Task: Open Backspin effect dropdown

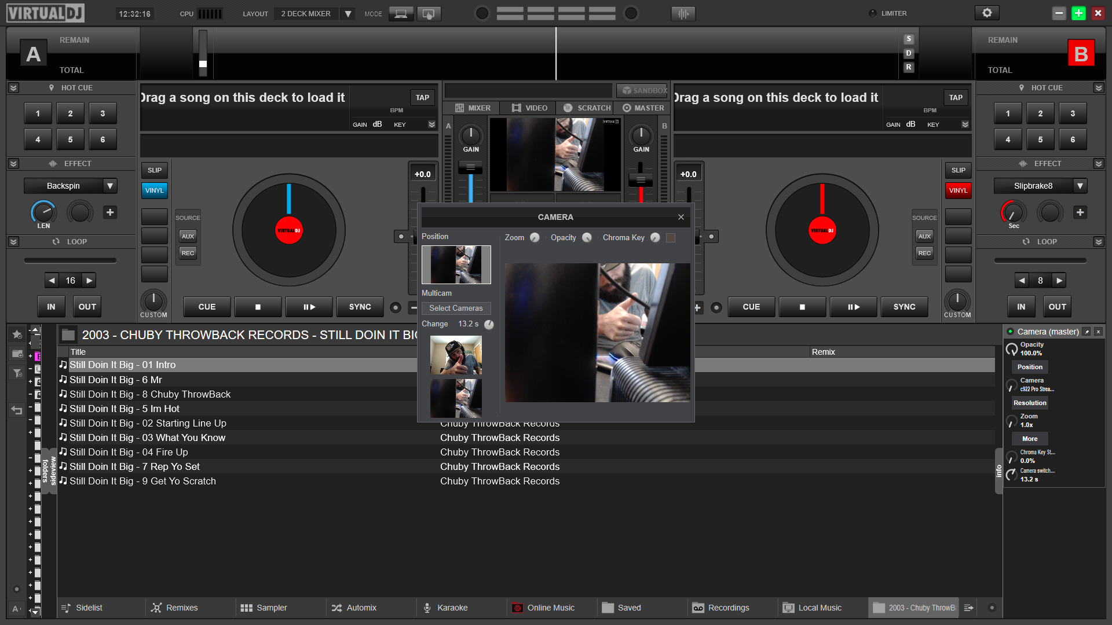Action: tap(110, 186)
